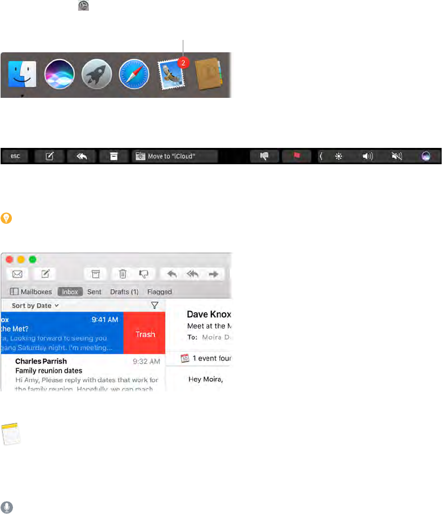442x514 pixels.
Task: Reply to the message in Mail toolbar
Action: click(172, 274)
